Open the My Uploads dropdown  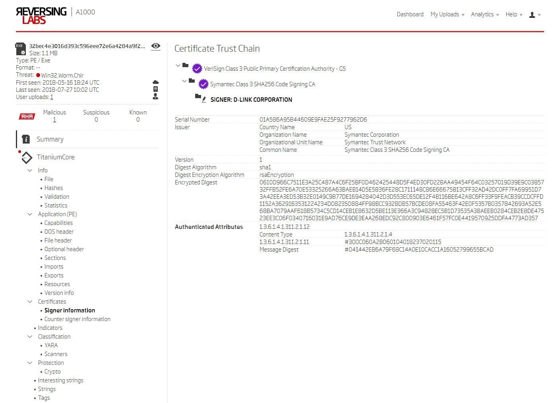pos(445,14)
